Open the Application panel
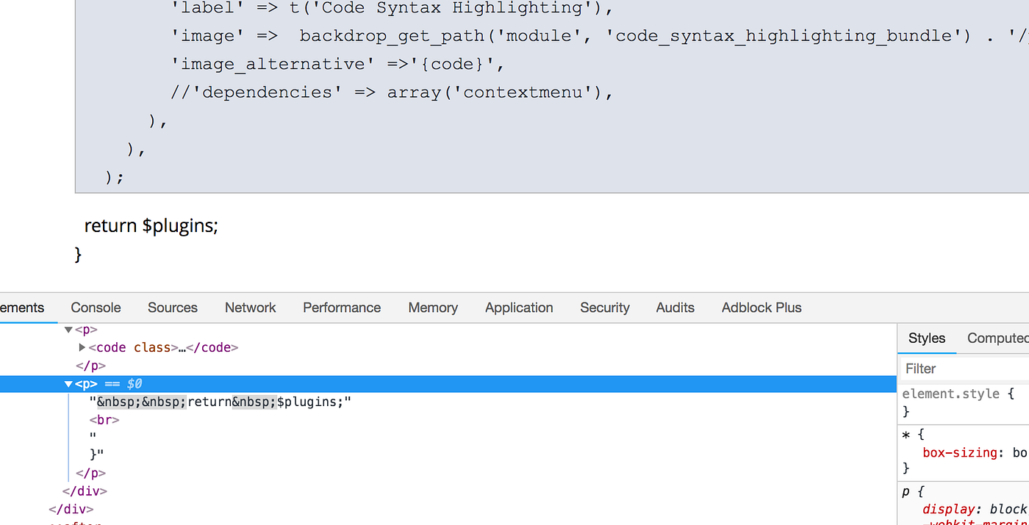 [x=519, y=308]
